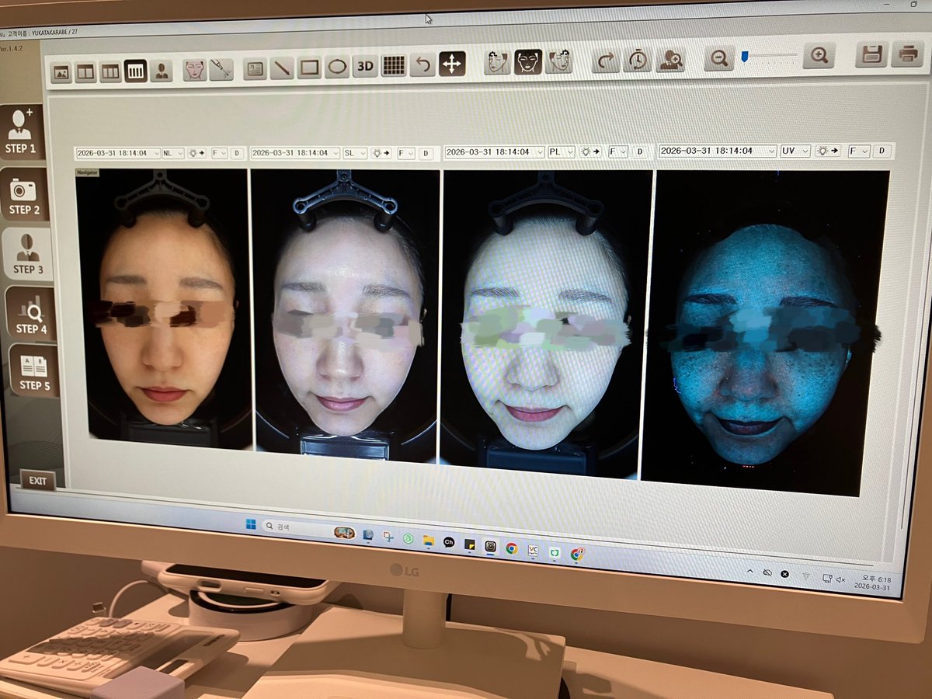Screen dimensions: 932x699
Task: Open the history clock icon
Action: tap(637, 59)
